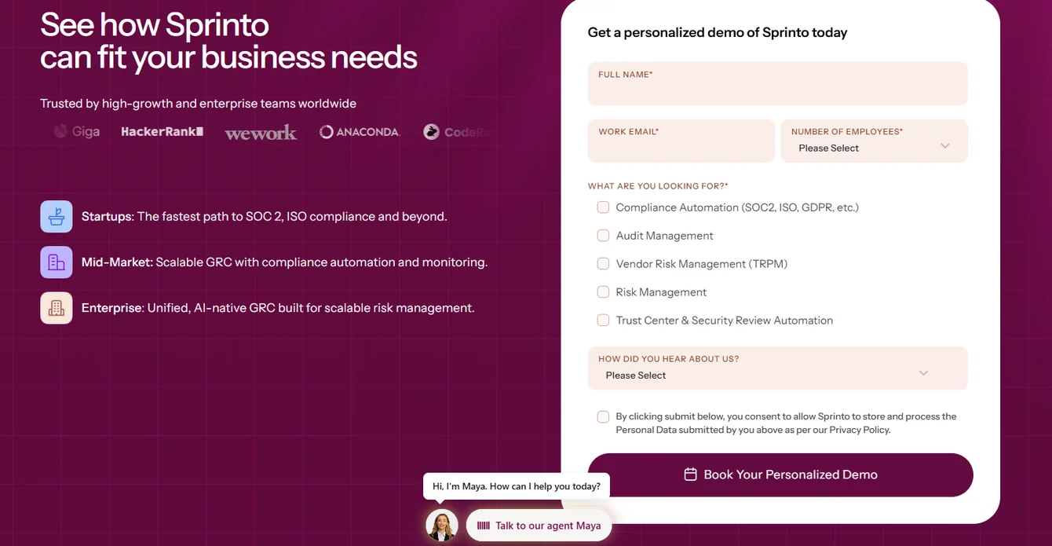This screenshot has width=1052, height=546.
Task: Select the Risk Management checkbox
Action: click(x=603, y=292)
